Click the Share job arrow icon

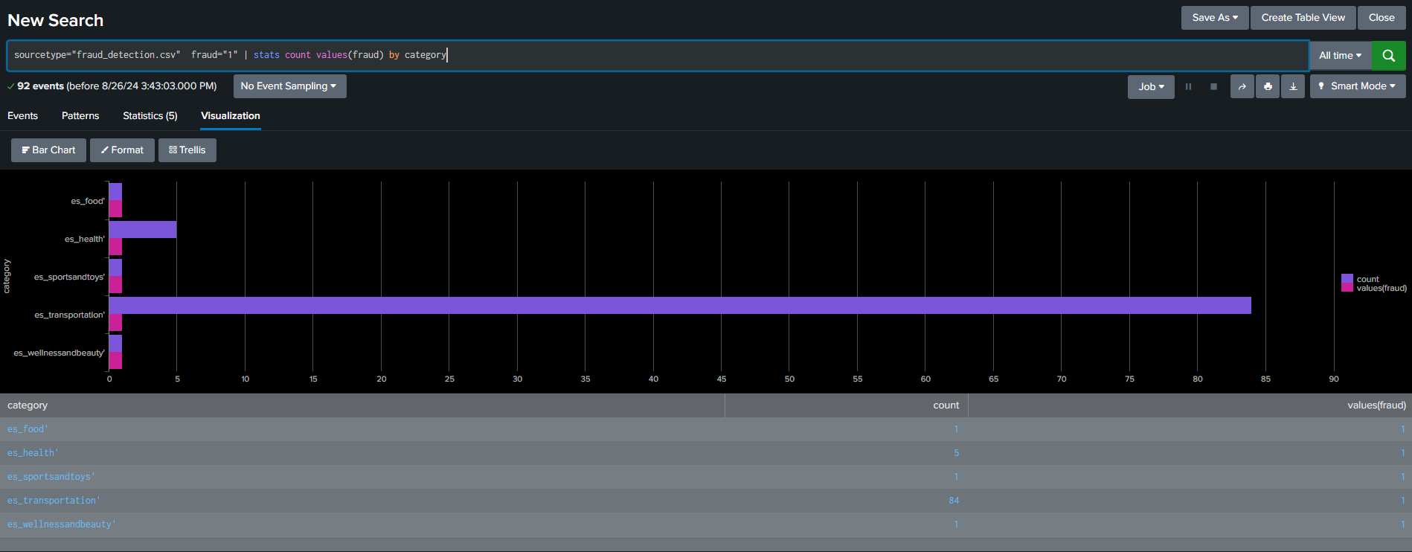point(1242,87)
